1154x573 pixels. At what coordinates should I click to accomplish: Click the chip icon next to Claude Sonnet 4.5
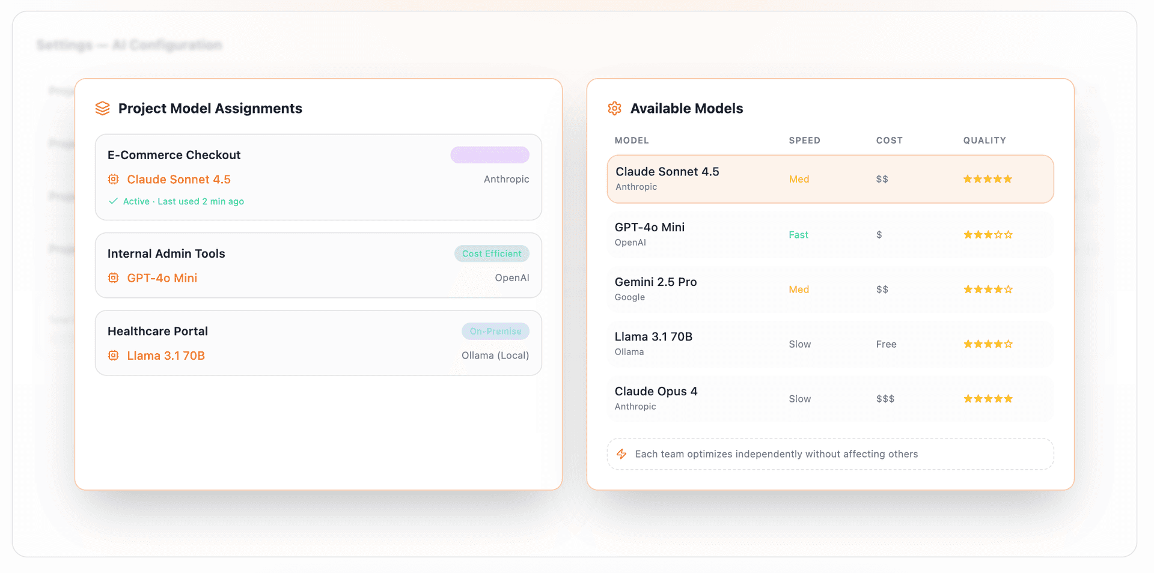pyautogui.click(x=113, y=179)
